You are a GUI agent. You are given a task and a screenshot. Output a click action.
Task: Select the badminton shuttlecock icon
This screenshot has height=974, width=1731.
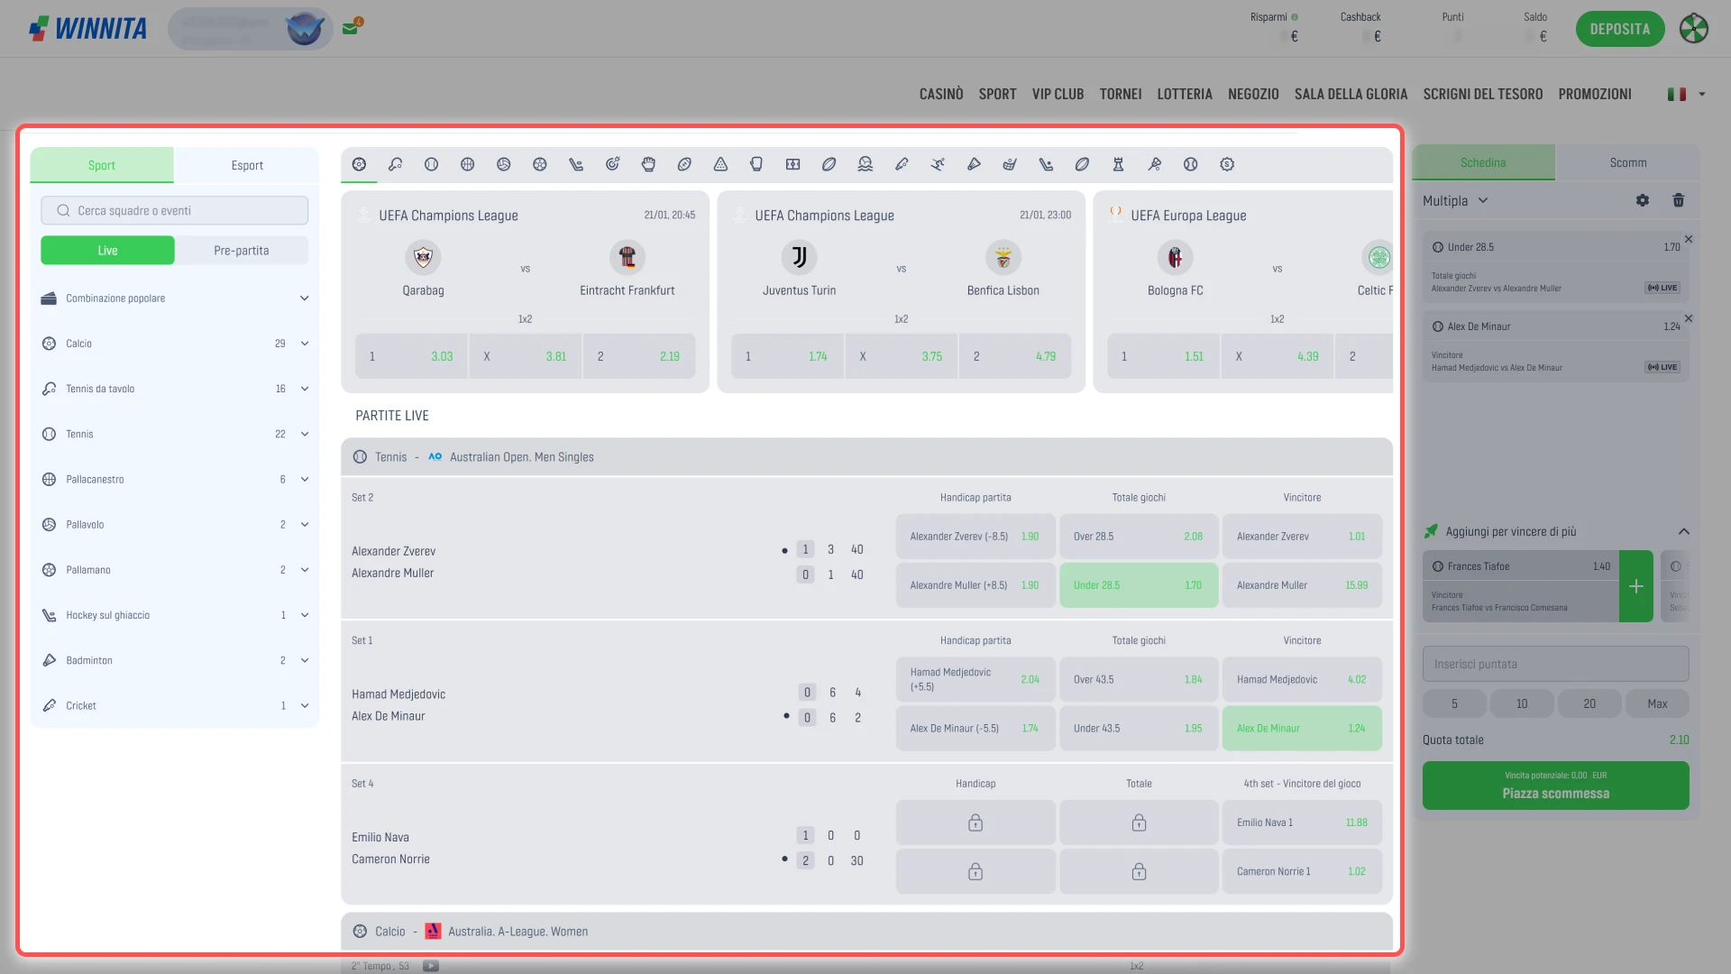click(x=974, y=164)
